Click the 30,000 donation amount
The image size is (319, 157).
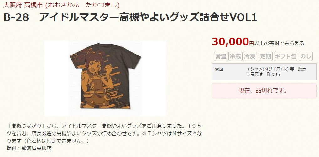click(x=230, y=41)
